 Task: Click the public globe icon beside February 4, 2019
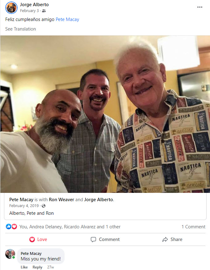click(44, 206)
